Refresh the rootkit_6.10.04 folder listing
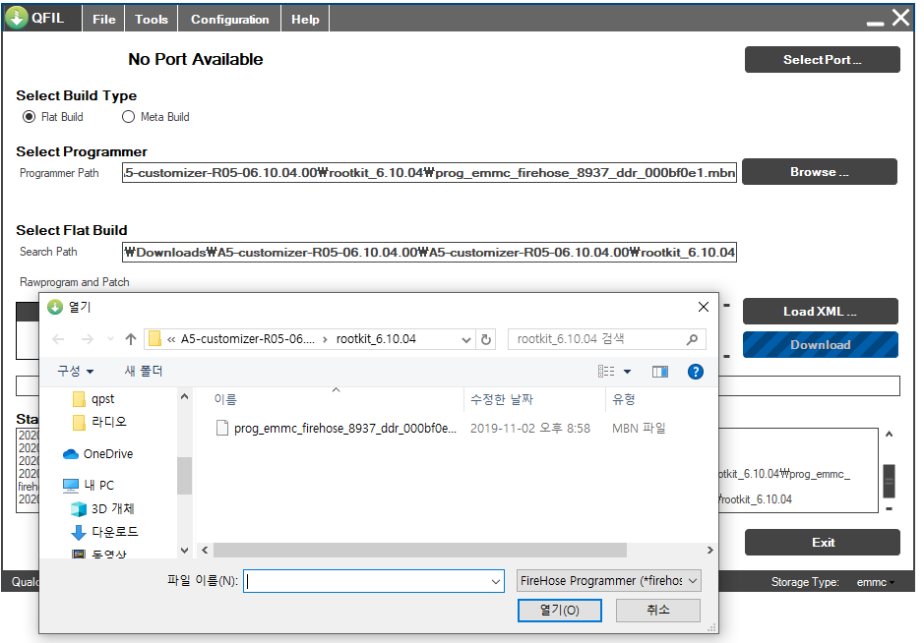This screenshot has height=643, width=924. tap(485, 339)
